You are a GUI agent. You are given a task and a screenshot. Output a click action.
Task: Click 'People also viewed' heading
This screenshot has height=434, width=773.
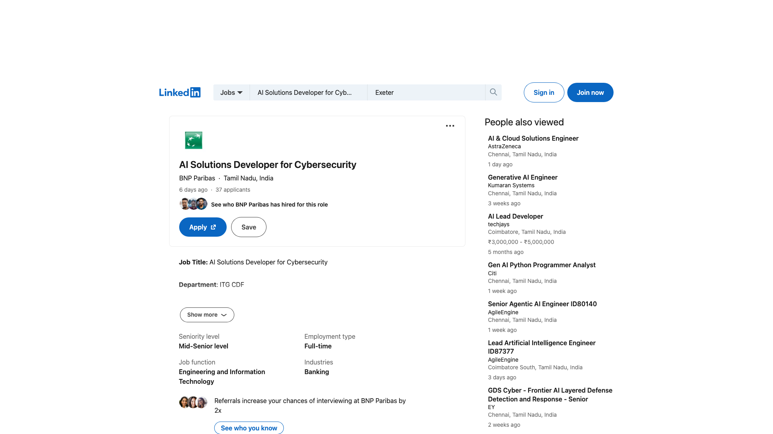[x=524, y=122]
